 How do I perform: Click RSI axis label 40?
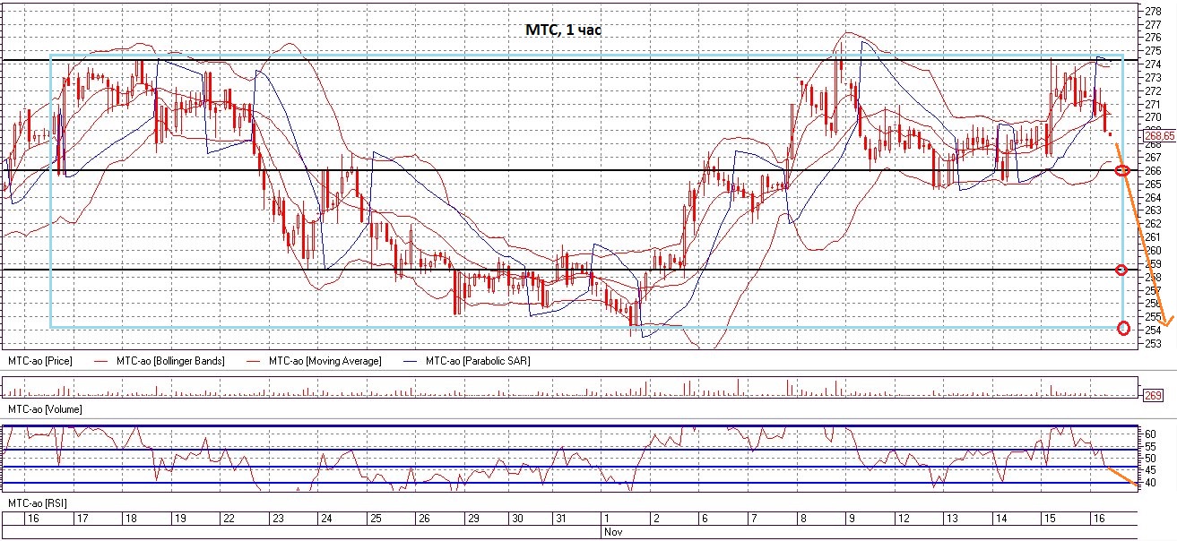point(1150,483)
